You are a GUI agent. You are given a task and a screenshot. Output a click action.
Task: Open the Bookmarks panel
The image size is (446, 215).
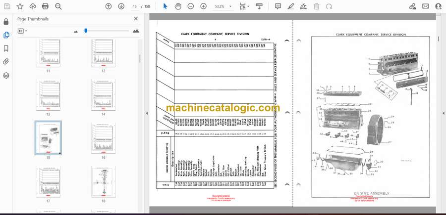click(6, 48)
